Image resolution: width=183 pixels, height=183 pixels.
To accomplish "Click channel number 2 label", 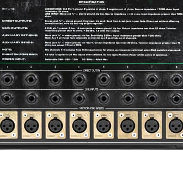I will pos(31,67).
